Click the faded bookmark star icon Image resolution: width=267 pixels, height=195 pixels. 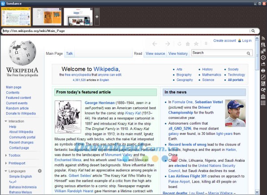tap(196, 44)
